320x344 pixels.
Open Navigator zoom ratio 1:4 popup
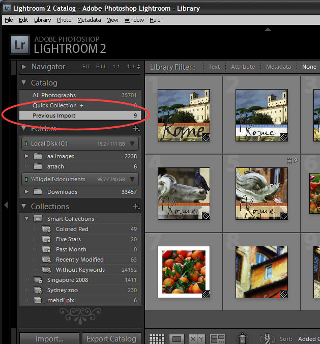(x=133, y=67)
